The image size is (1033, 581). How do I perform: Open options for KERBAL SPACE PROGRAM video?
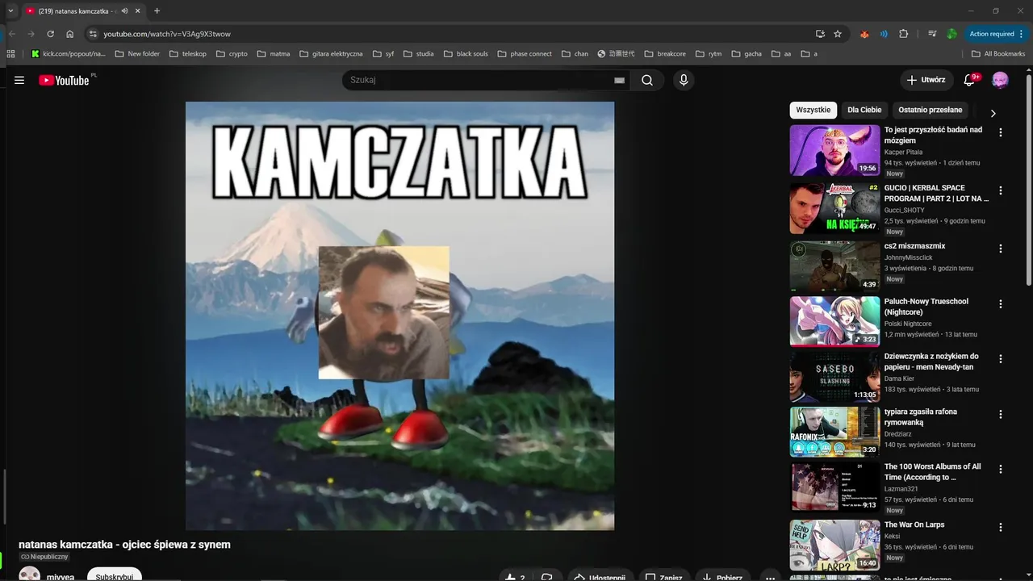(x=1001, y=190)
